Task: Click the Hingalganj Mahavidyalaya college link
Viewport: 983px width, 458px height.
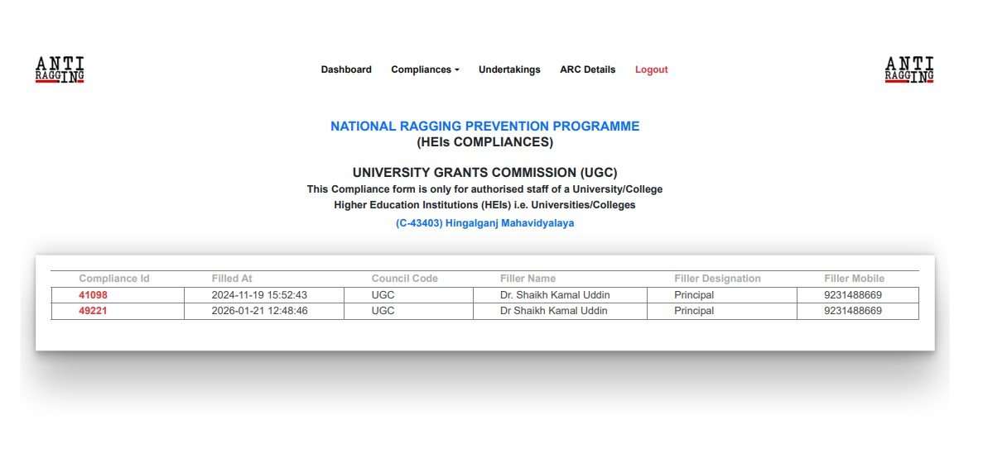Action: pos(484,223)
